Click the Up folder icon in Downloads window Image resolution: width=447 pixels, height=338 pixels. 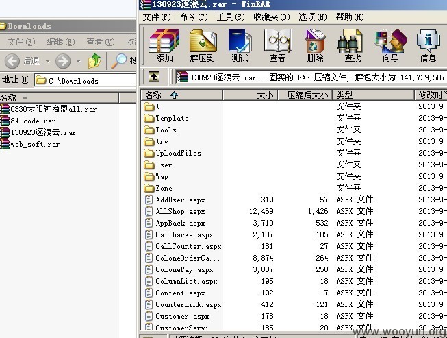(x=94, y=61)
